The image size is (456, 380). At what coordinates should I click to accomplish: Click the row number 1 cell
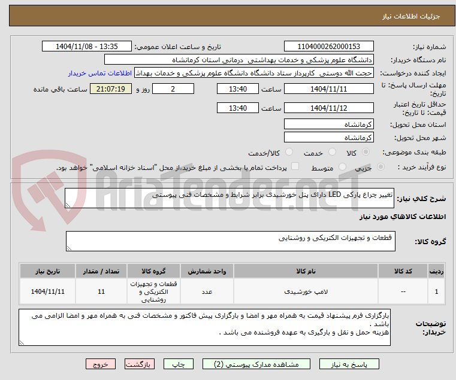(436, 291)
